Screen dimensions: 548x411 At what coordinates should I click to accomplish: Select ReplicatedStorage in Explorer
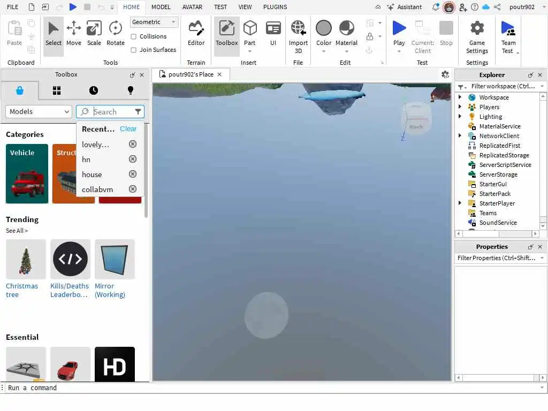504,155
